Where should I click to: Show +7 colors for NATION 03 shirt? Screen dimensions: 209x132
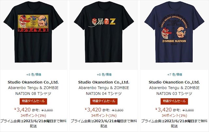175,74
